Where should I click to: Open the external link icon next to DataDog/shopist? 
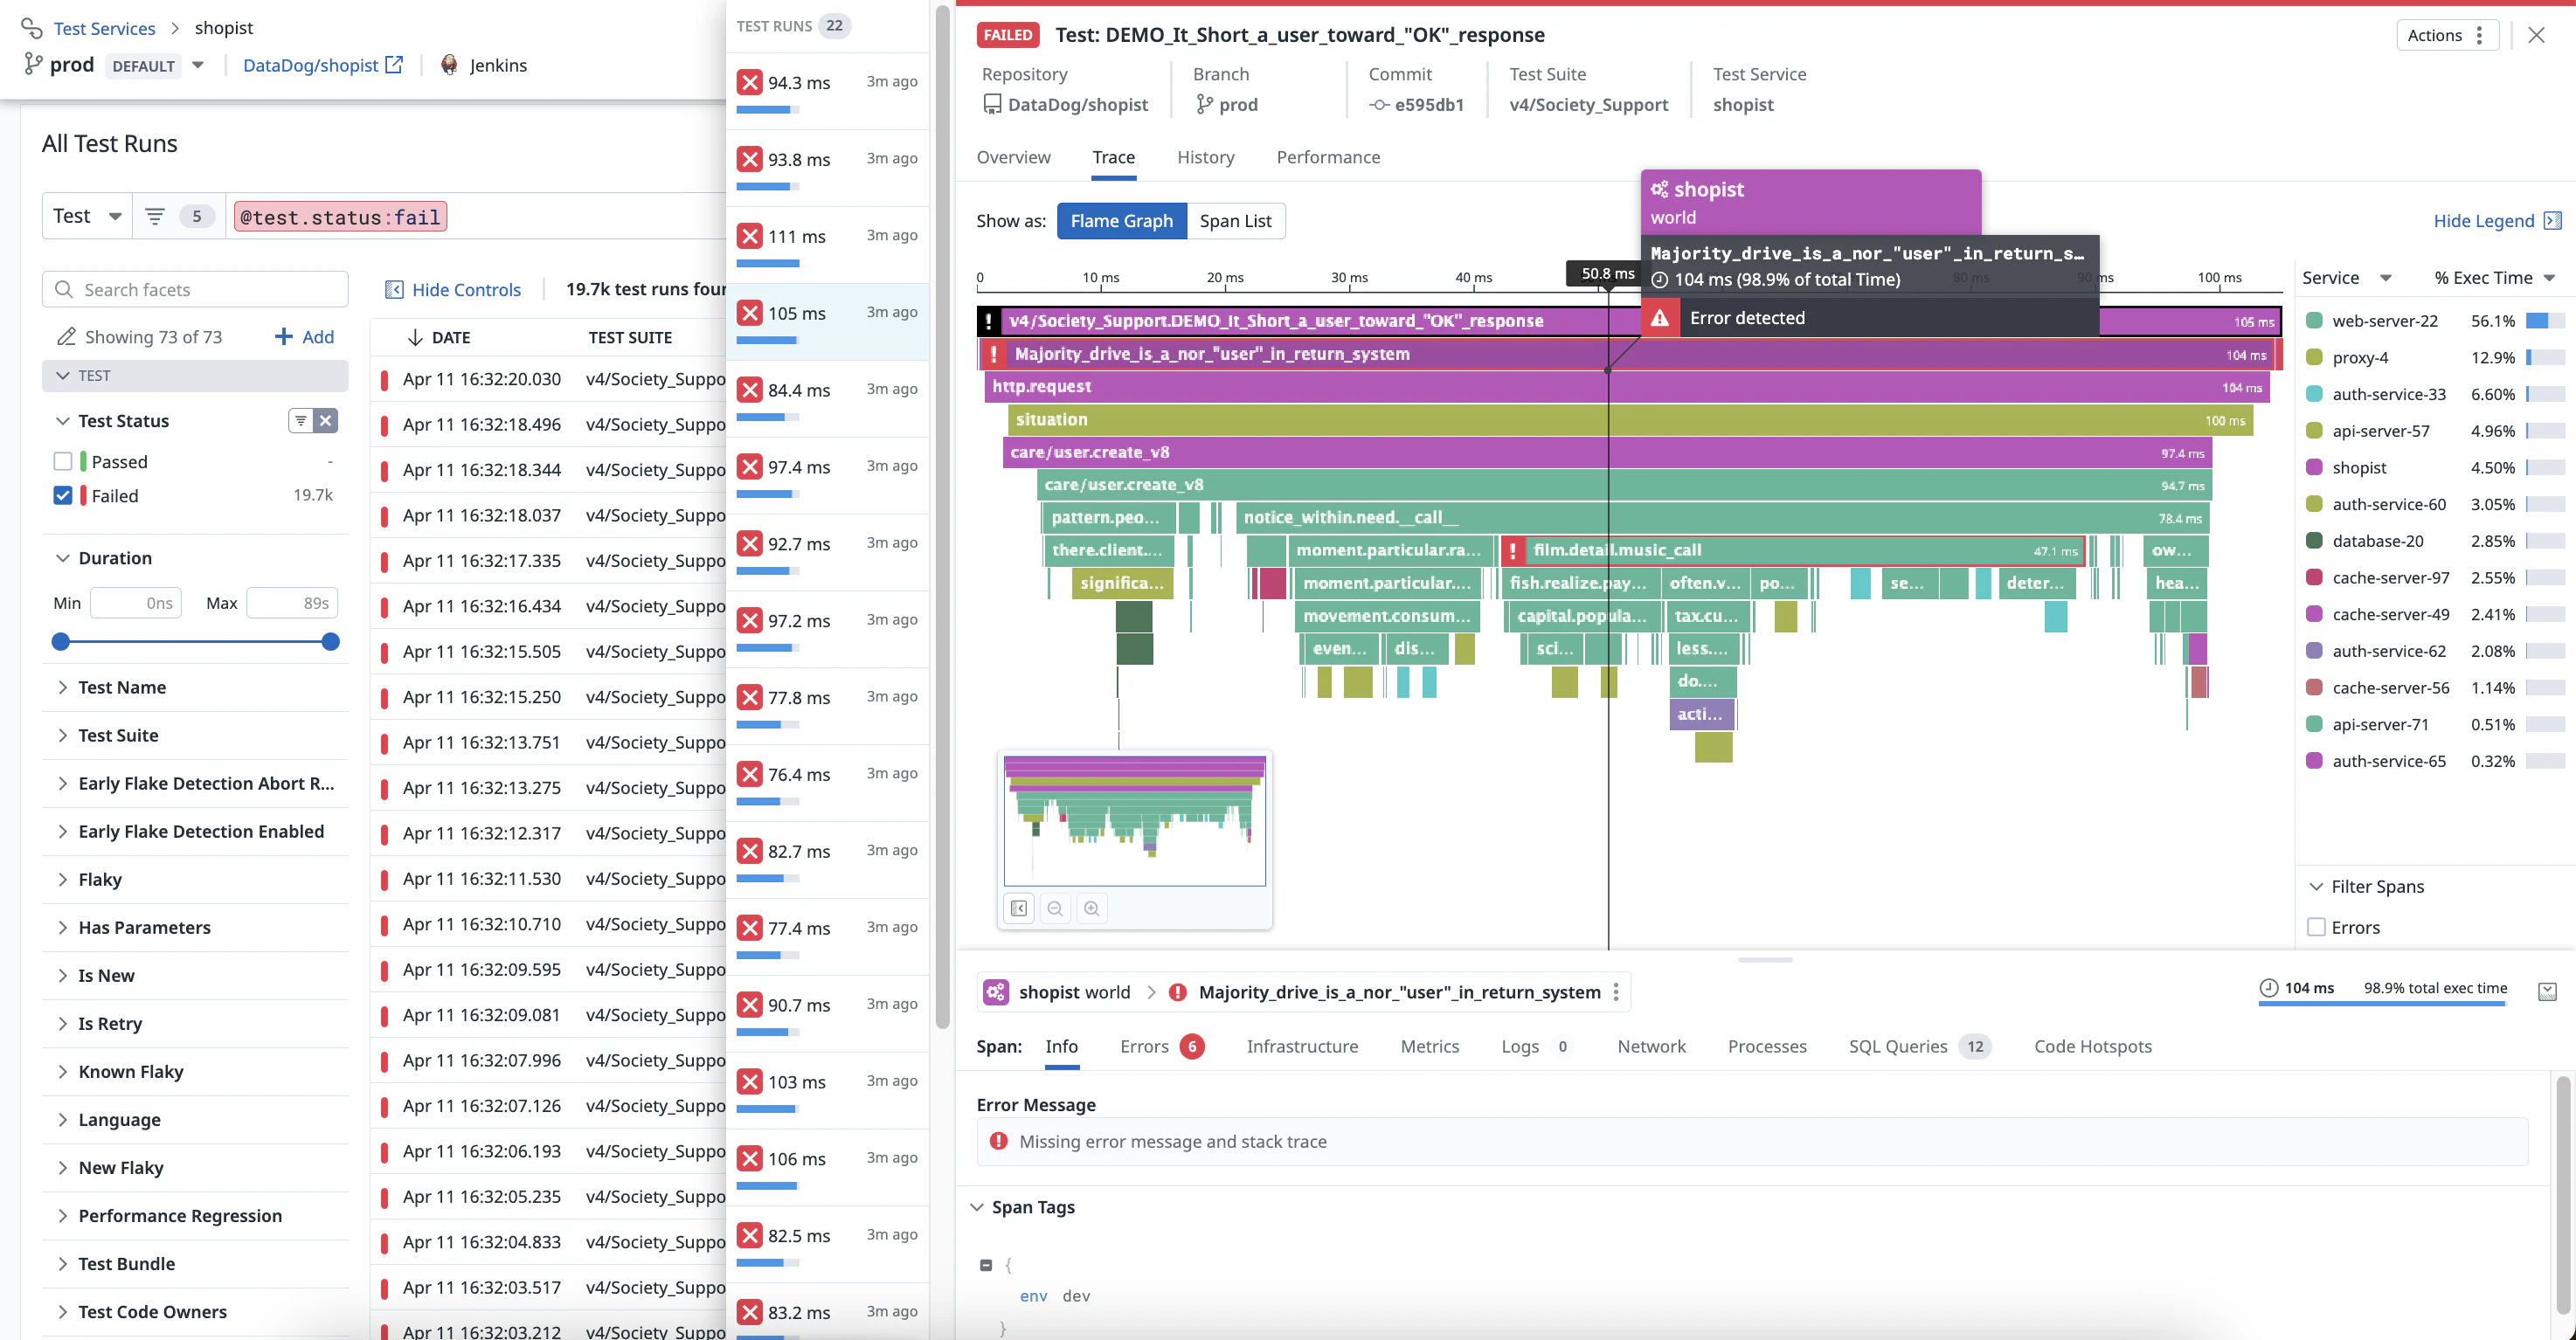click(394, 64)
